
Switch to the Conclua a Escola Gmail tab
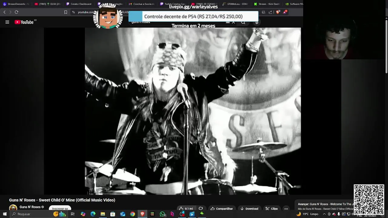point(142,4)
